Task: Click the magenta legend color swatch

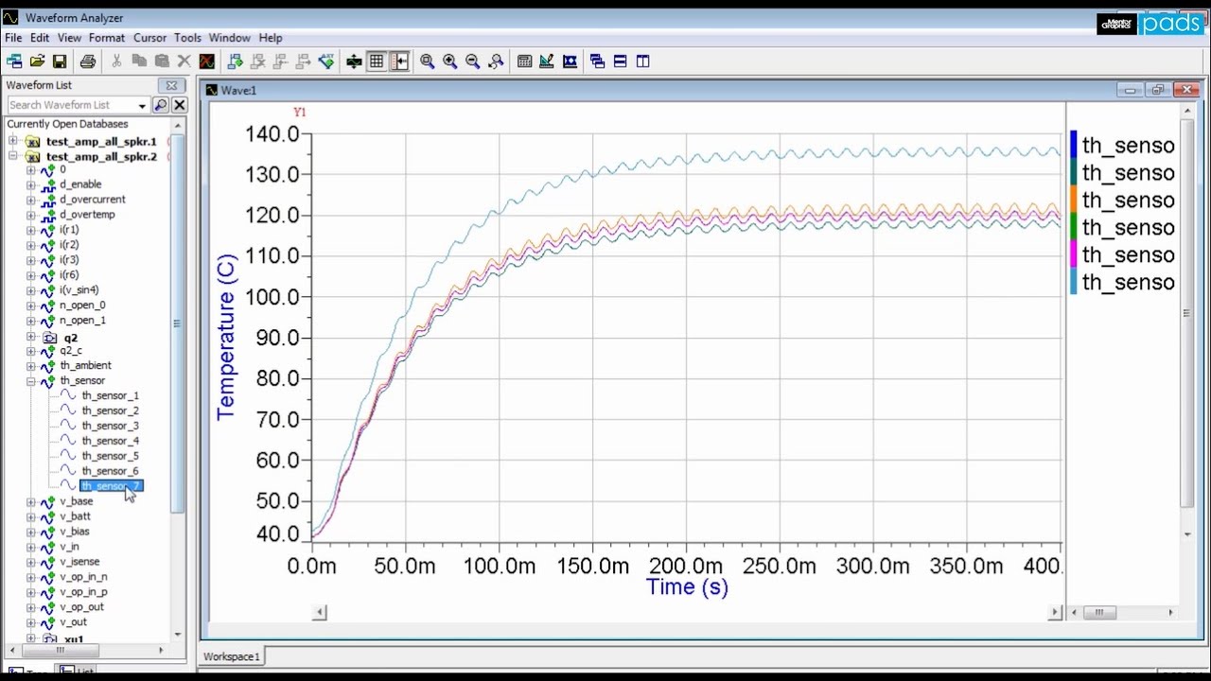Action: tap(1074, 254)
